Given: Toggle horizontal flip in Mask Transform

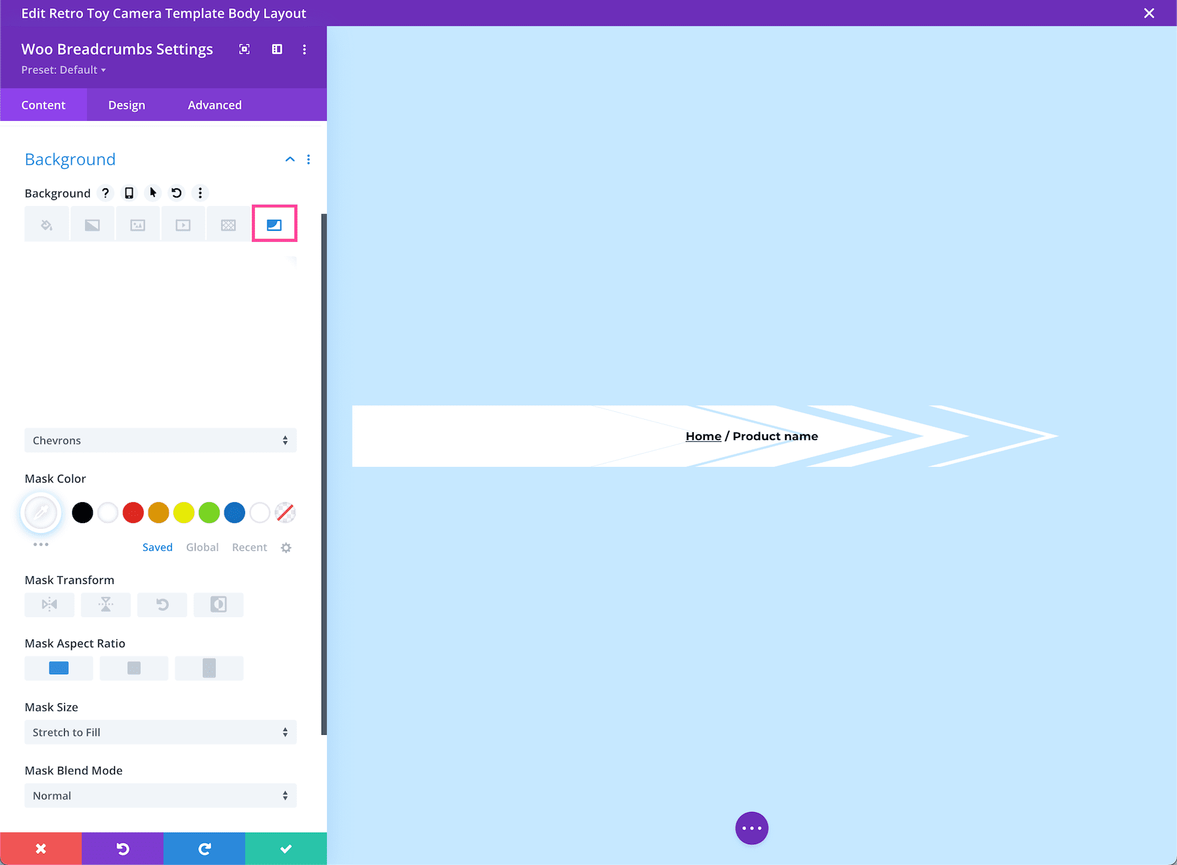Looking at the screenshot, I should tap(49, 604).
